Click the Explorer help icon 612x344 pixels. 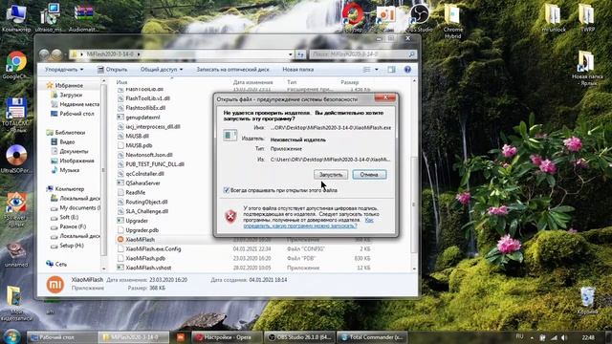pos(407,70)
